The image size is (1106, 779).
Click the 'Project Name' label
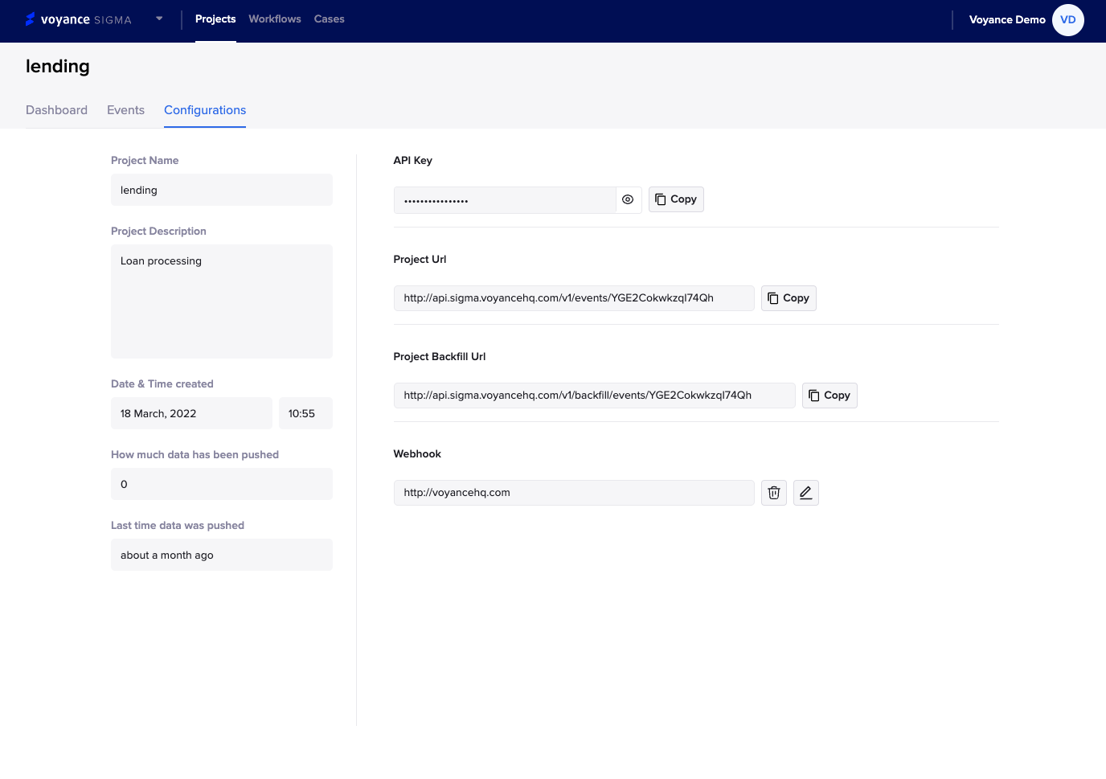coord(145,160)
